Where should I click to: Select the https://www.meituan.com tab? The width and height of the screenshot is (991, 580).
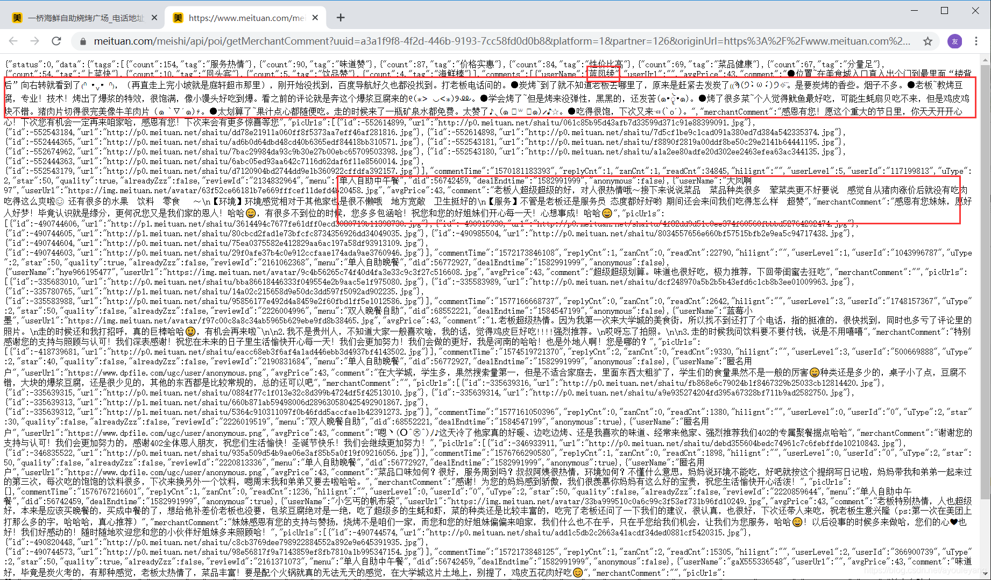pos(245,18)
